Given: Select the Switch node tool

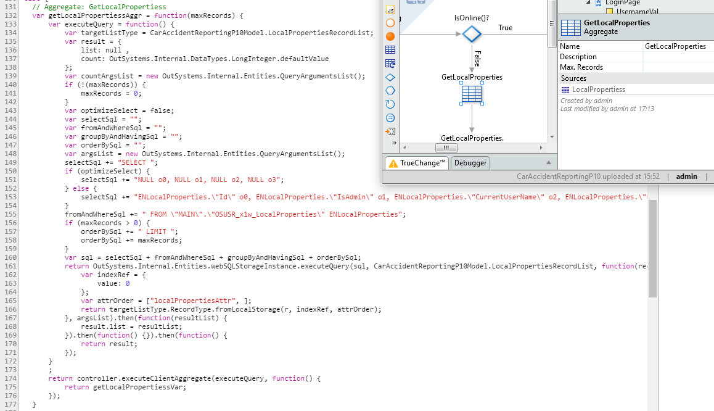Looking at the screenshot, I should tap(391, 90).
